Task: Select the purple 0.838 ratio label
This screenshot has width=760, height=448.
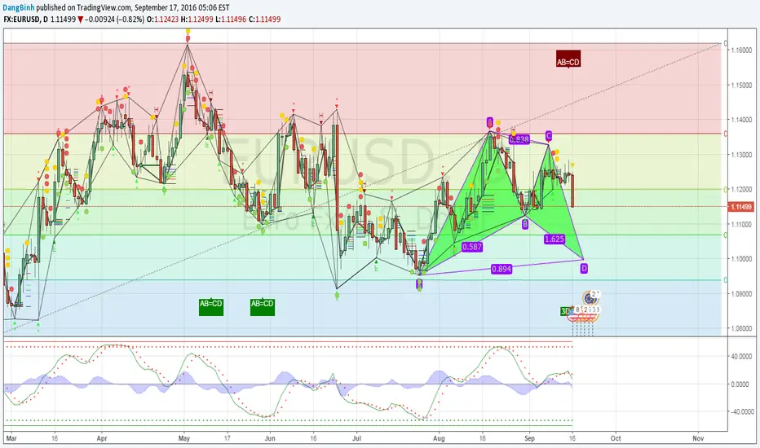Action: coord(519,139)
